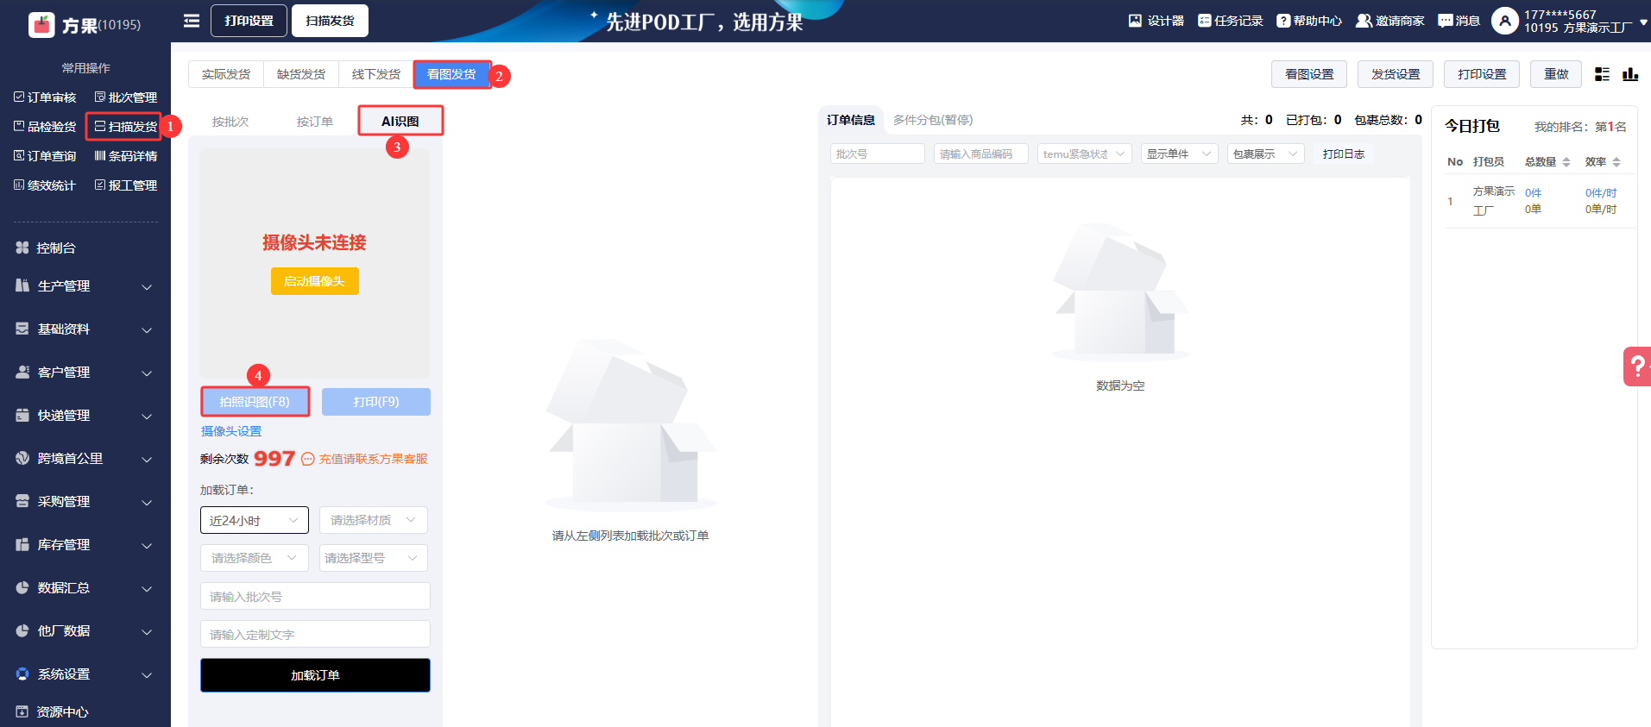Click 扫描发货 in the top bar
The width and height of the screenshot is (1651, 727).
click(x=330, y=21)
